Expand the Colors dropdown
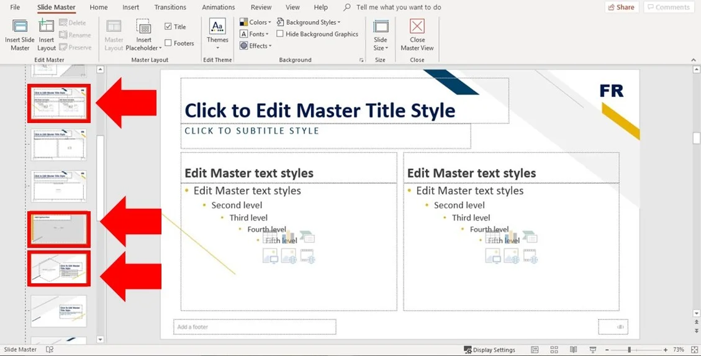The height and width of the screenshot is (356, 701). pyautogui.click(x=269, y=22)
